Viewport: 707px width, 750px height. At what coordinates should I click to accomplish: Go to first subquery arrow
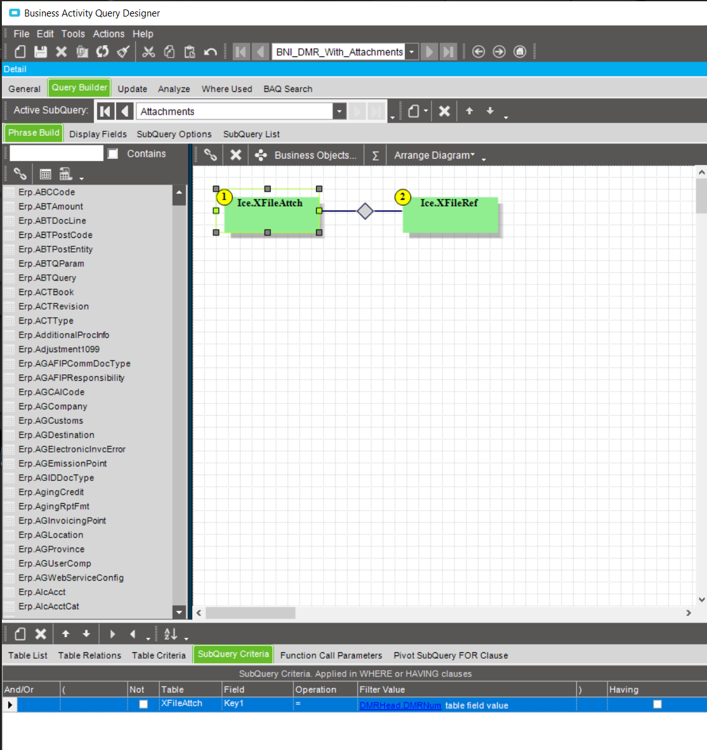(105, 112)
